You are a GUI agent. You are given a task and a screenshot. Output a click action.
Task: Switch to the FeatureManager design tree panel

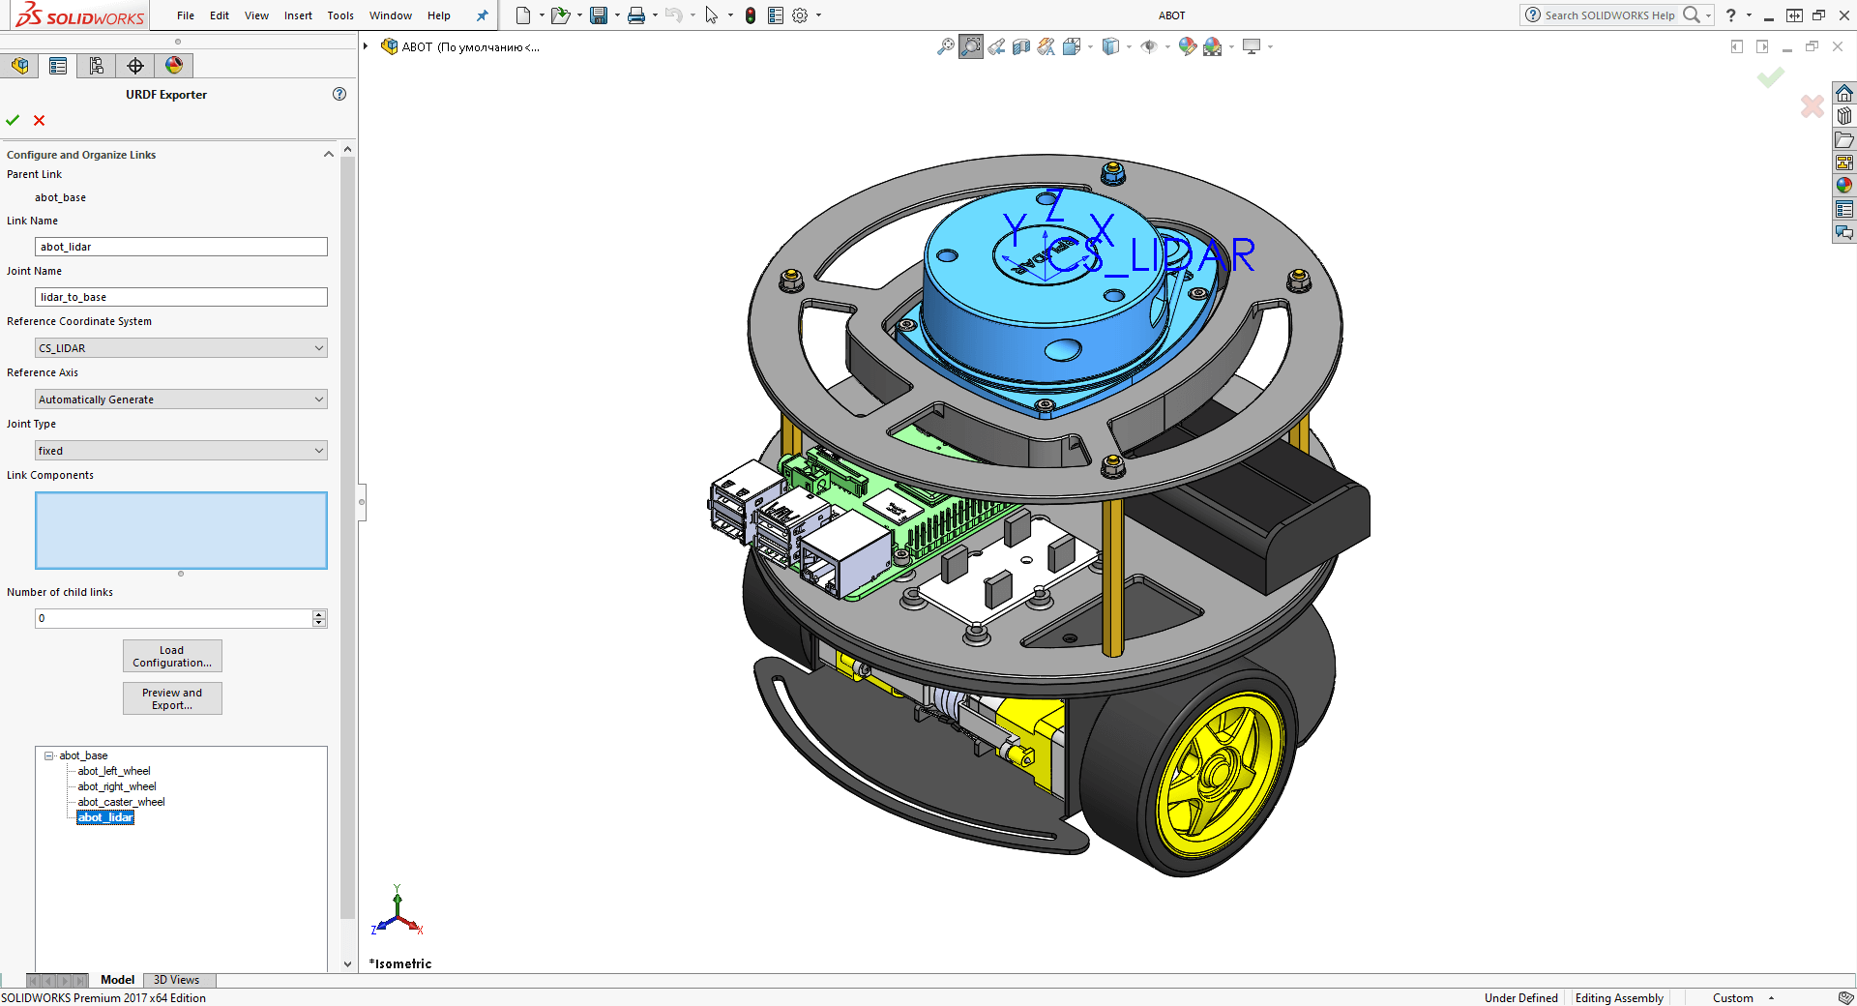point(19,65)
